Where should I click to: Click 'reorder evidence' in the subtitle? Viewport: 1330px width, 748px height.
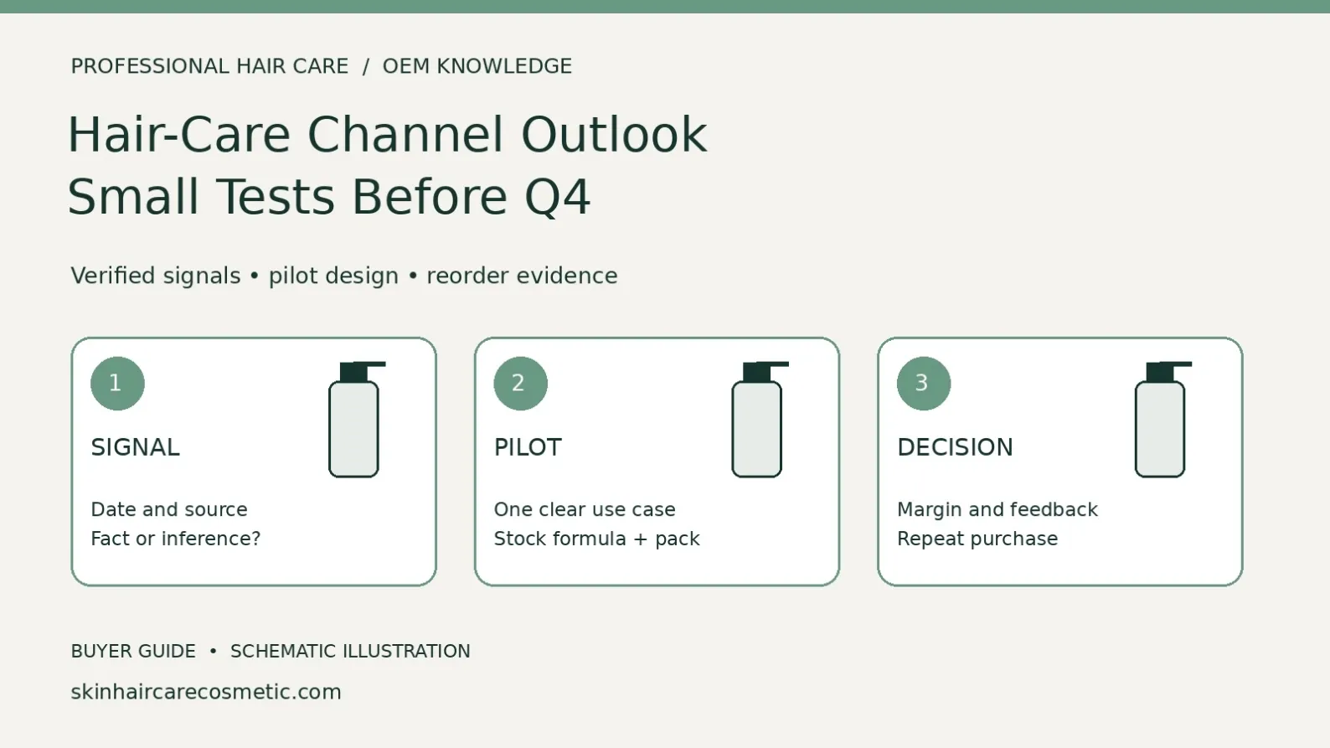click(522, 276)
